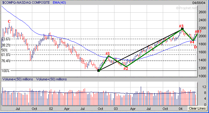
Task: Click the 2600 price axis label
Action: coord(202,12)
